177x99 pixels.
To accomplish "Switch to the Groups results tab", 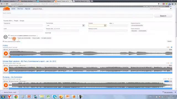I will coord(22,21).
